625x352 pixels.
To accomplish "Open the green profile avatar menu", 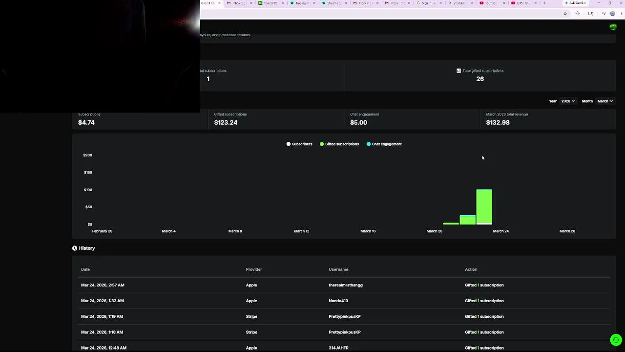I will (x=613, y=27).
